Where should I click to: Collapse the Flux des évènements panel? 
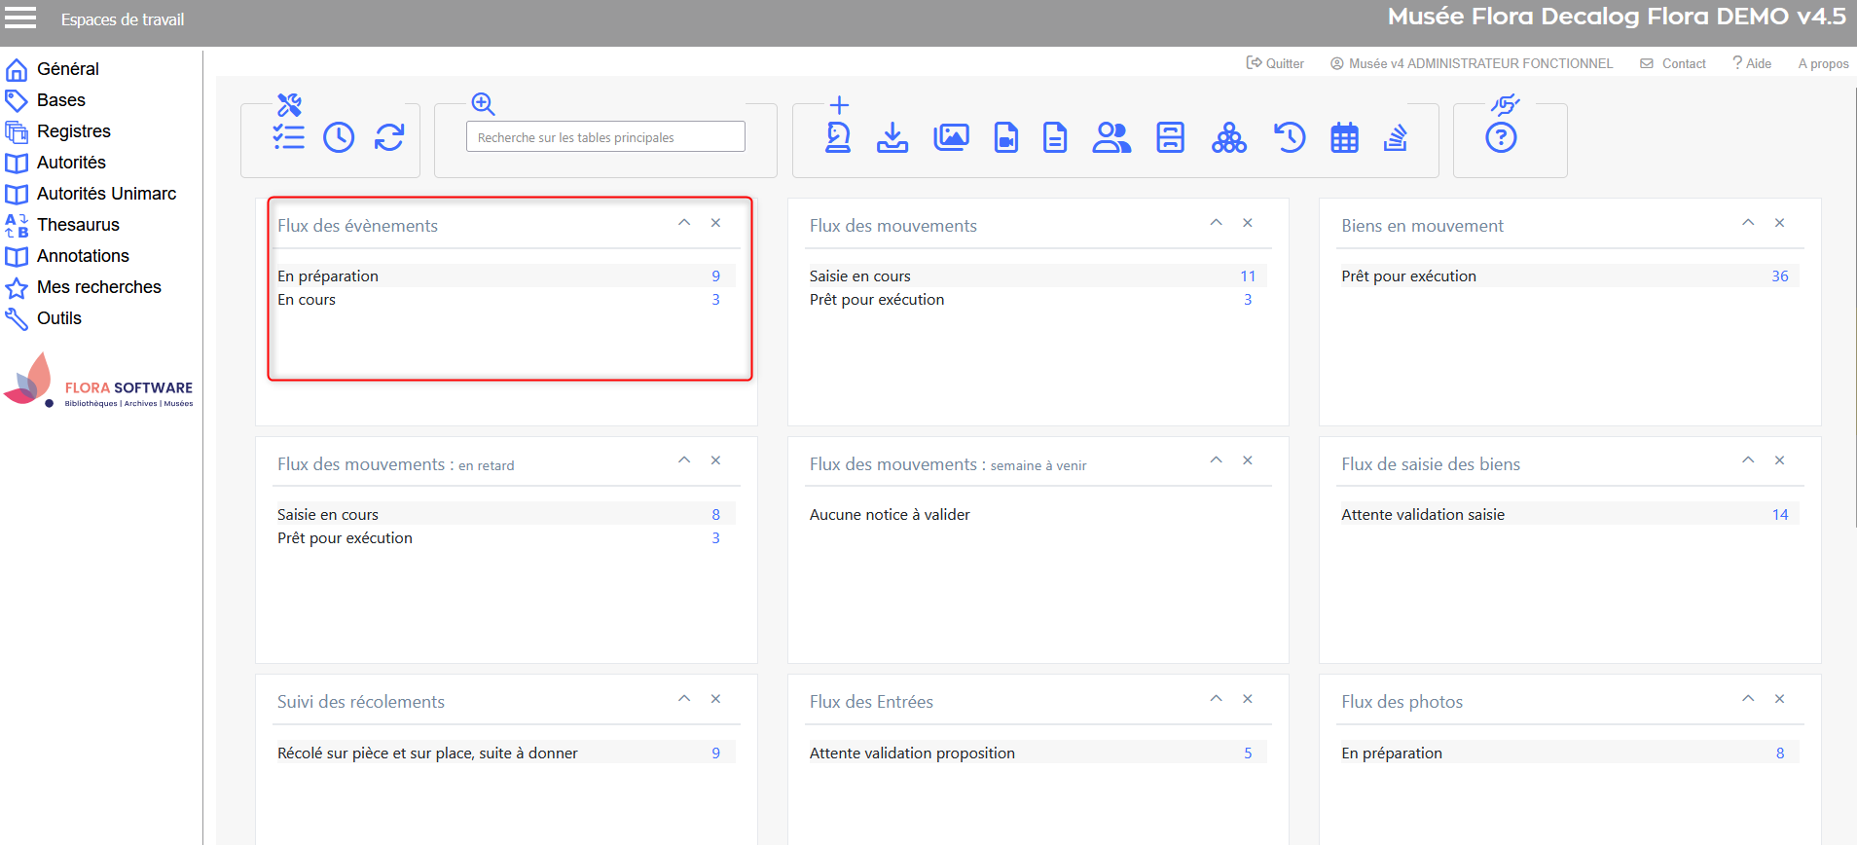(x=684, y=223)
